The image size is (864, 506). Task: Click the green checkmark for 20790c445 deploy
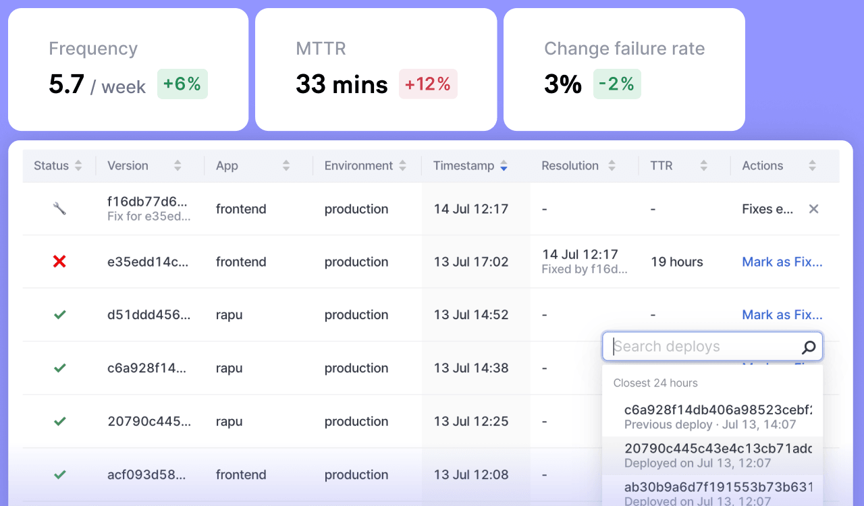coord(59,422)
